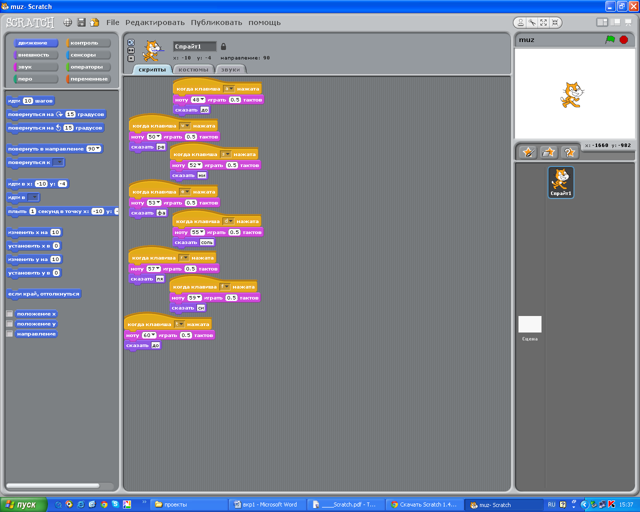Enable the направление stage monitor checkbox
This screenshot has width=640, height=512.
coord(9,333)
